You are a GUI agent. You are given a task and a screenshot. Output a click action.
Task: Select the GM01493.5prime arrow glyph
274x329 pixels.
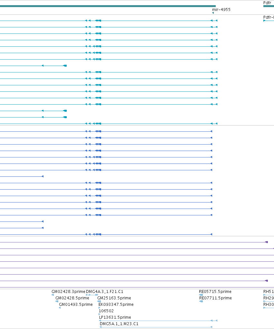tap(60, 308)
